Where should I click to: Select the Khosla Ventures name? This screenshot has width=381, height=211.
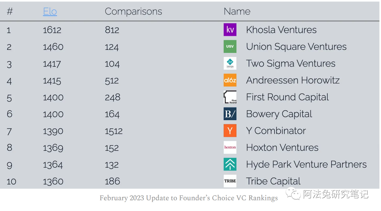[x=281, y=30]
